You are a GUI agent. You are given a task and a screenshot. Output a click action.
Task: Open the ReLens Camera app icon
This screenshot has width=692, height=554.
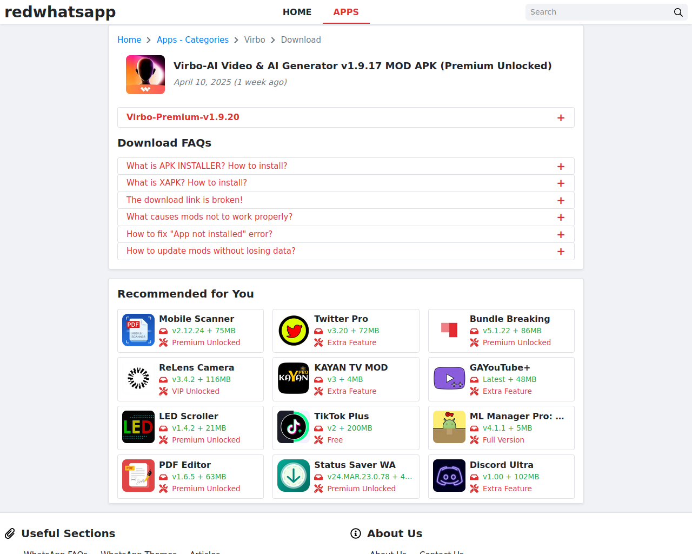point(138,379)
